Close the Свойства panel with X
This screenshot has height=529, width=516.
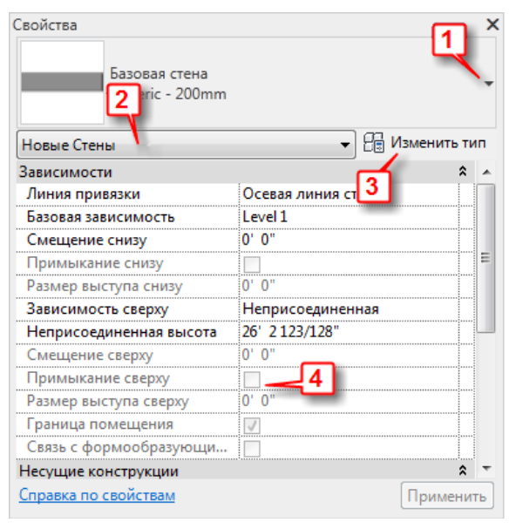coord(492,24)
